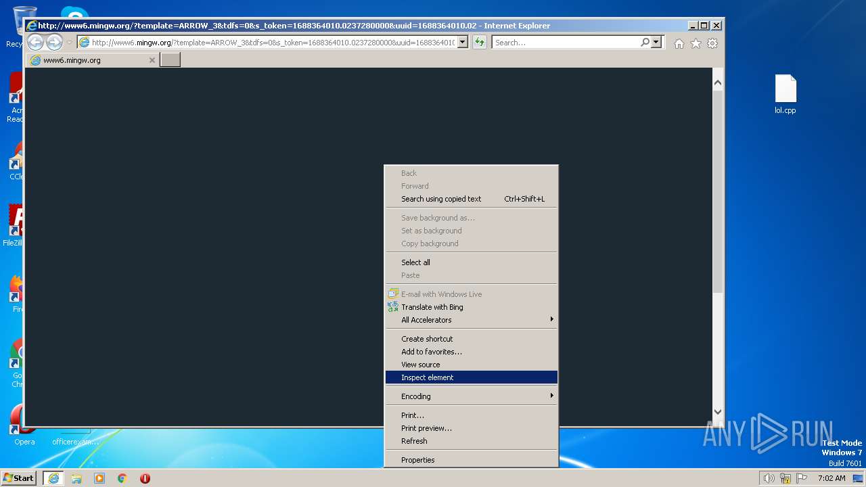Go forward using the Forward arrow button

click(x=54, y=43)
